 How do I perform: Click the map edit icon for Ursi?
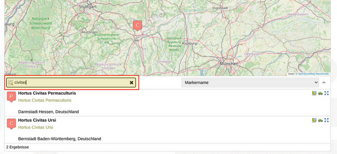coord(314,120)
